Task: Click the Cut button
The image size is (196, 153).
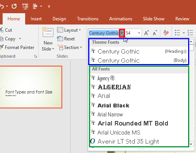Action: coord(6,30)
